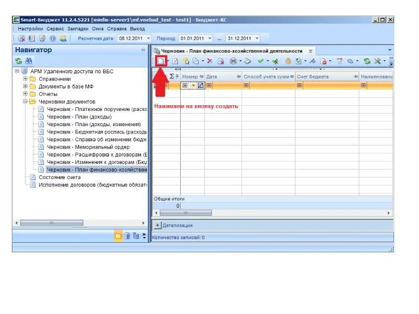The image size is (419, 314).
Task: Close the Черновик - План финансово-хозяйственной tab
Action: coord(311,51)
